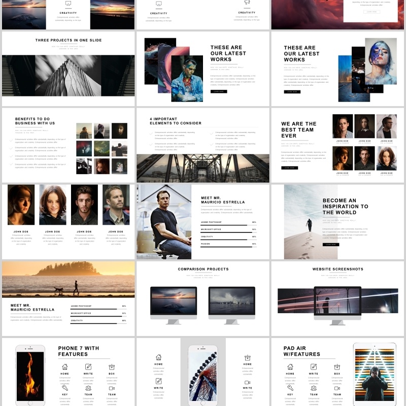Click the Home icon on Phone 7 slide

[64, 366]
